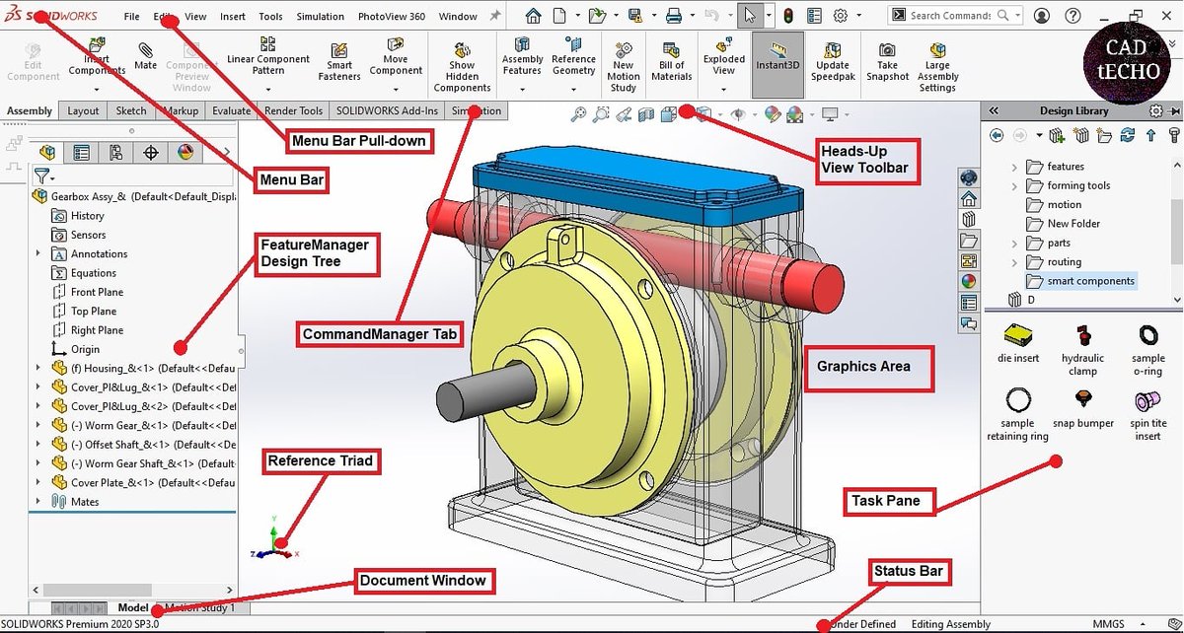Open the Options gear icon
The width and height of the screenshot is (1184, 633).
(841, 16)
